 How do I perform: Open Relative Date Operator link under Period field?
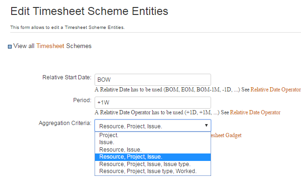pos(255,112)
